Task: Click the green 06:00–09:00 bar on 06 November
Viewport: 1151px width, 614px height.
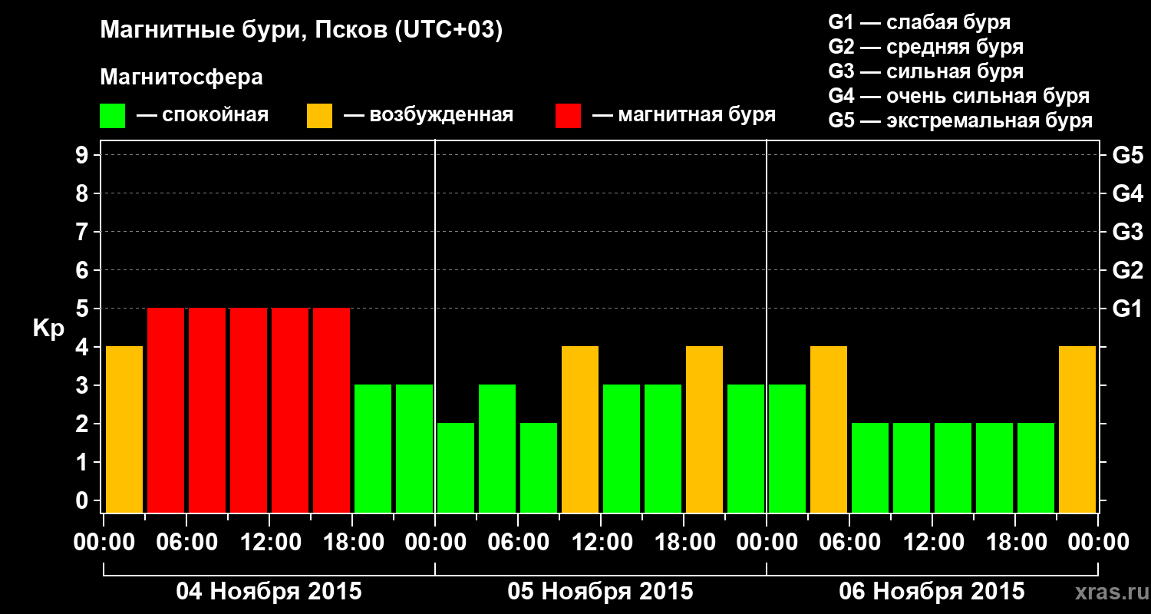Action: [870, 468]
